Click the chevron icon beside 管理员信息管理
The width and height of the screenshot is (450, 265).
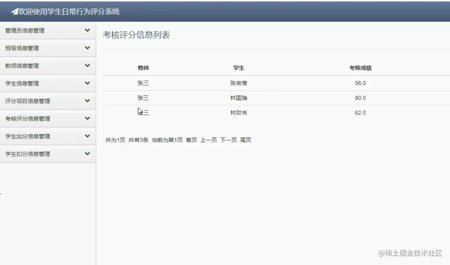[87, 30]
